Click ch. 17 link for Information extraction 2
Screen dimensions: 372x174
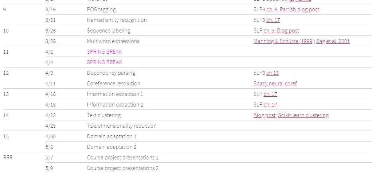(x=270, y=105)
